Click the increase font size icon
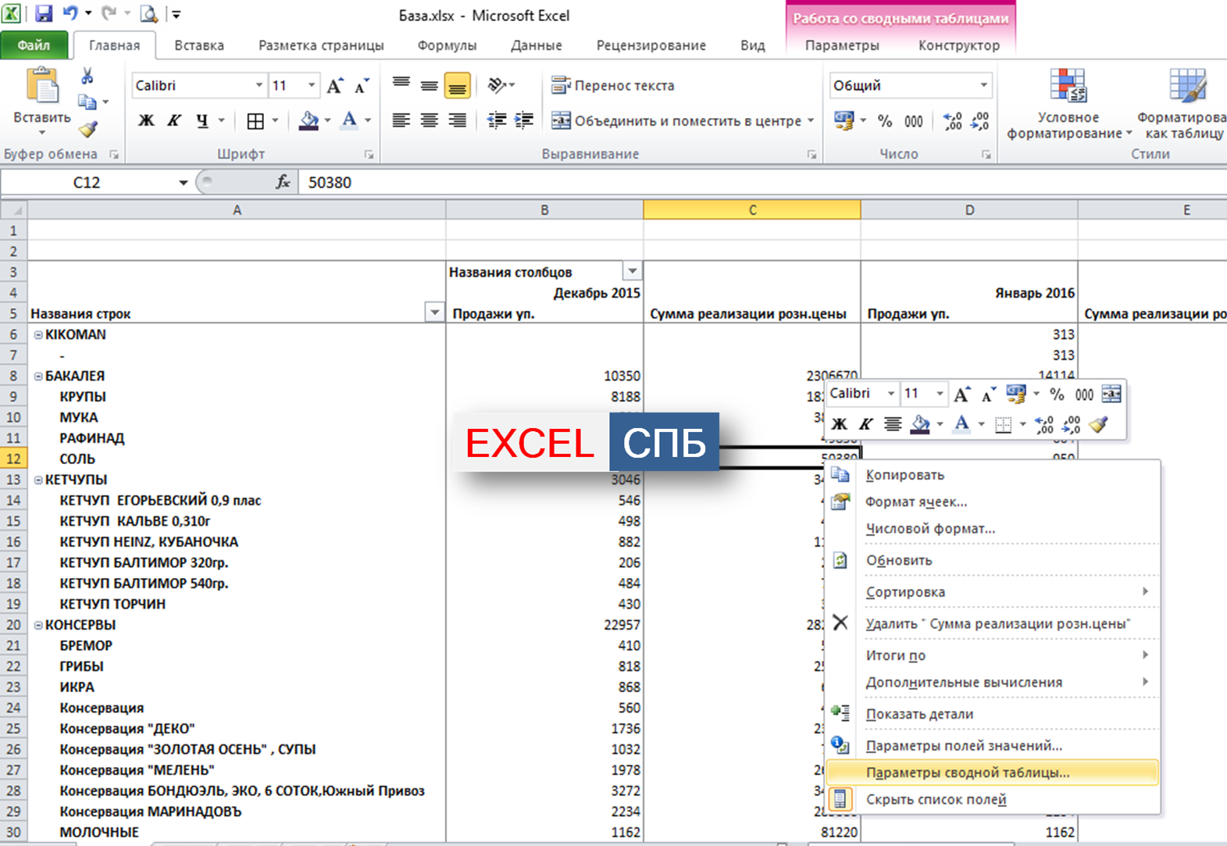 pos(334,86)
